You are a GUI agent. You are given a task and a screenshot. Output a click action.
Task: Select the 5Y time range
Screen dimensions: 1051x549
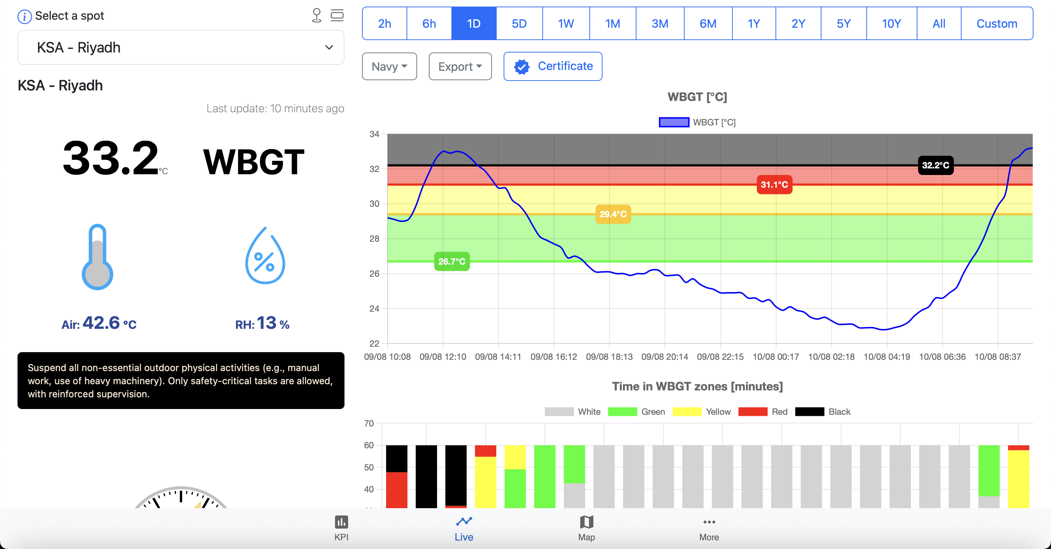pyautogui.click(x=843, y=24)
